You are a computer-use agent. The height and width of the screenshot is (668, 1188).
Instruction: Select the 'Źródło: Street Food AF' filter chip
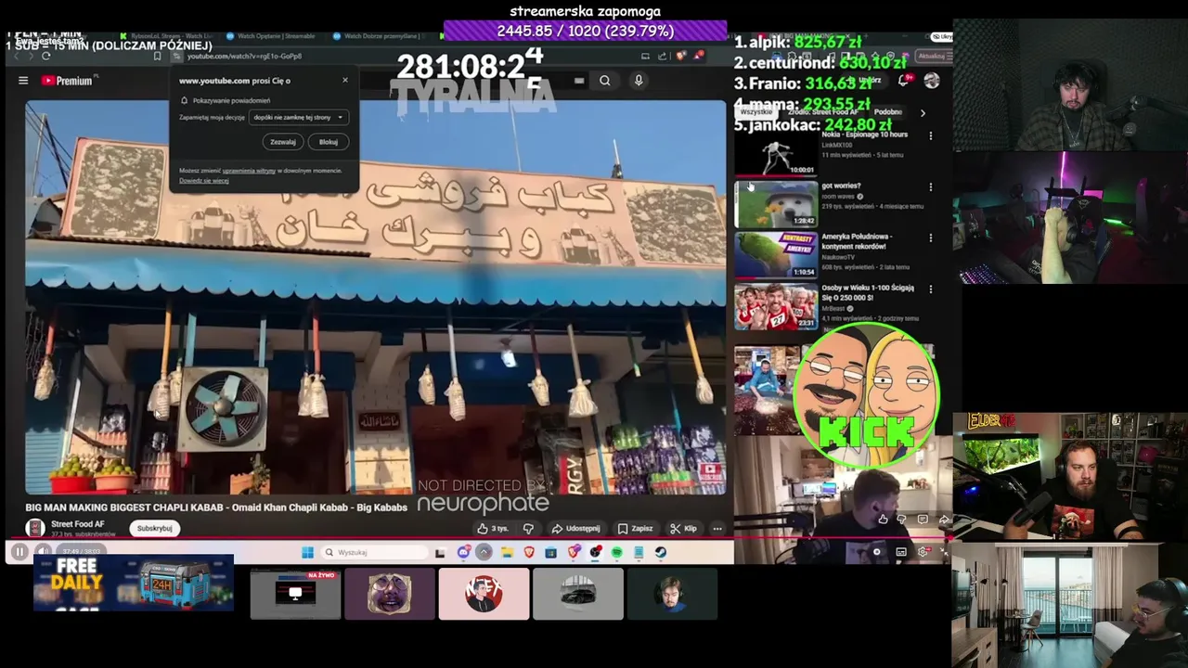tap(821, 112)
